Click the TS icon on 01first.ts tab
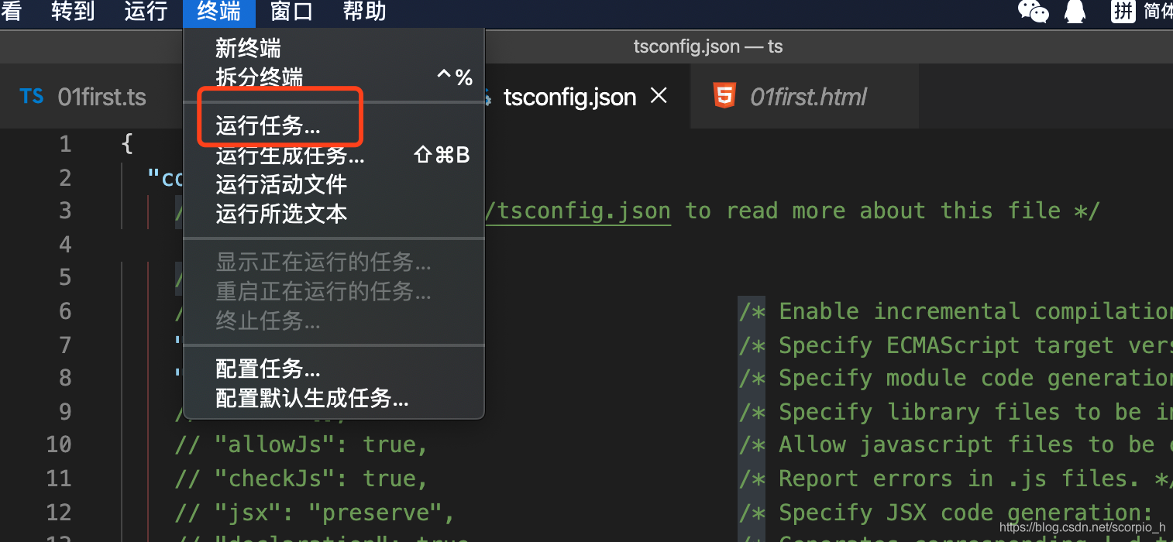This screenshot has width=1173, height=542. tap(31, 97)
